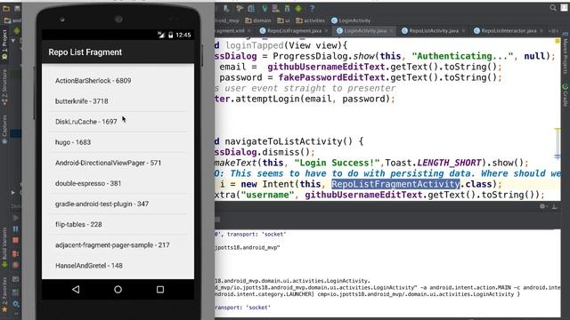Click the Repo List Fragment app bar title
Viewport: 570px width, 320px height.
point(85,52)
